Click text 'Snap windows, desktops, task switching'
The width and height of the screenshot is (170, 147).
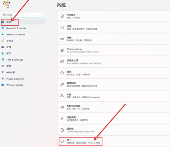(x=84, y=63)
